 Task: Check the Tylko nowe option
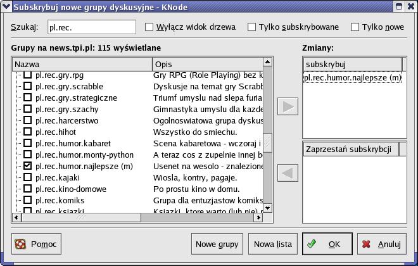[355, 27]
